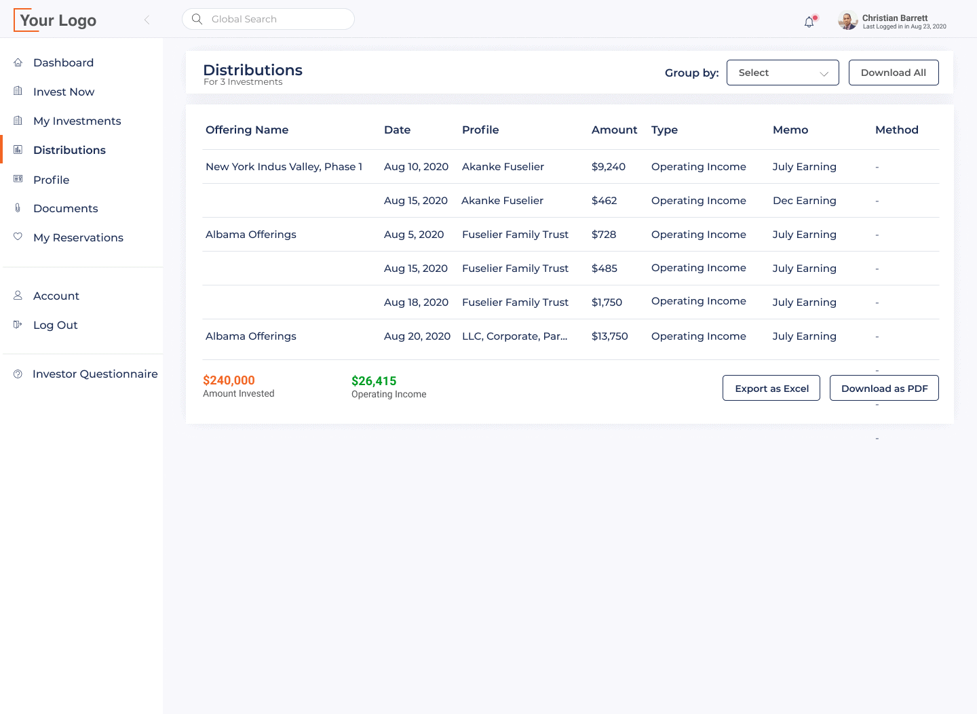Navigate to the Dashboard menu entry
This screenshot has width=977, height=714.
64,62
